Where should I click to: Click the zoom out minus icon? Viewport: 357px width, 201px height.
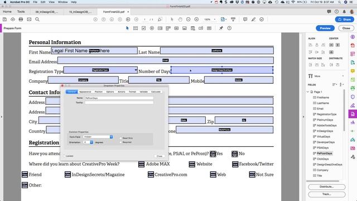189,20
